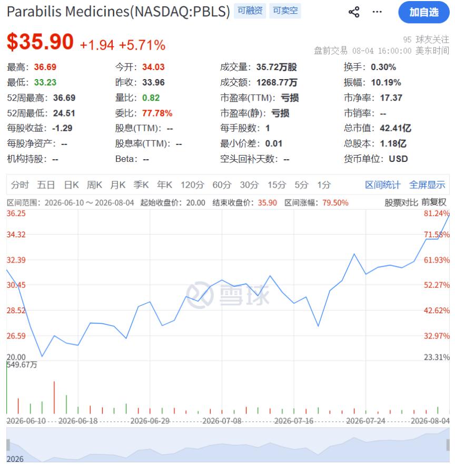The width and height of the screenshot is (455, 465).
Task: Click the 52周最低 value 24.51
Action: point(64,113)
